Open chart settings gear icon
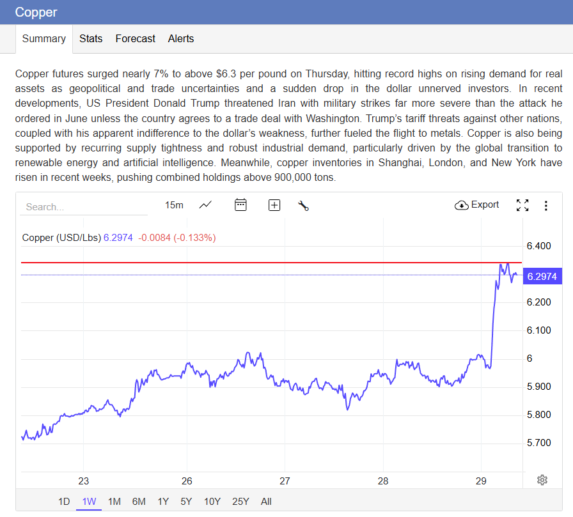The image size is (573, 517). (x=542, y=480)
